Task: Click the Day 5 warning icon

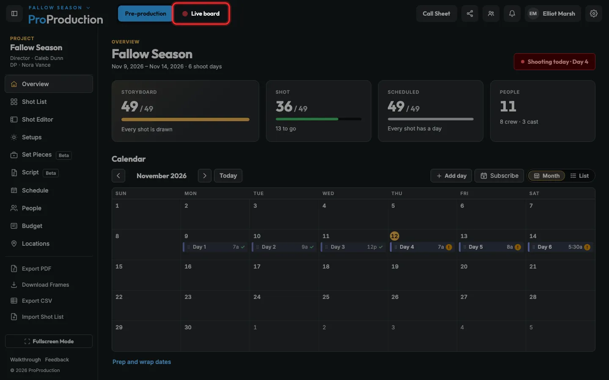Action: [518, 247]
